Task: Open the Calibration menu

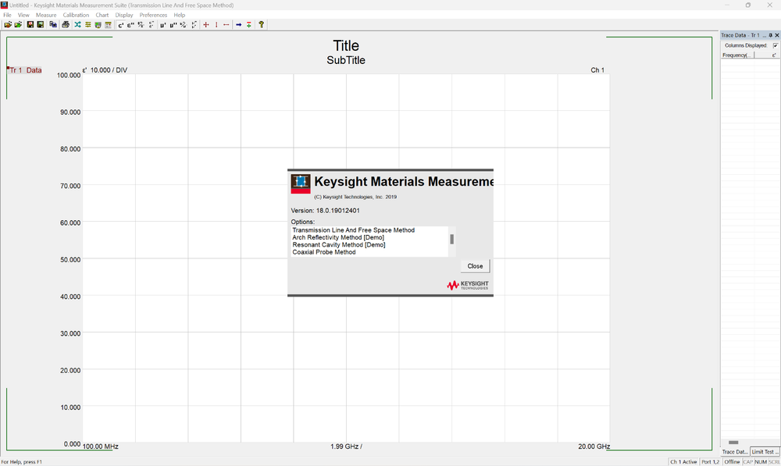Action: (76, 15)
